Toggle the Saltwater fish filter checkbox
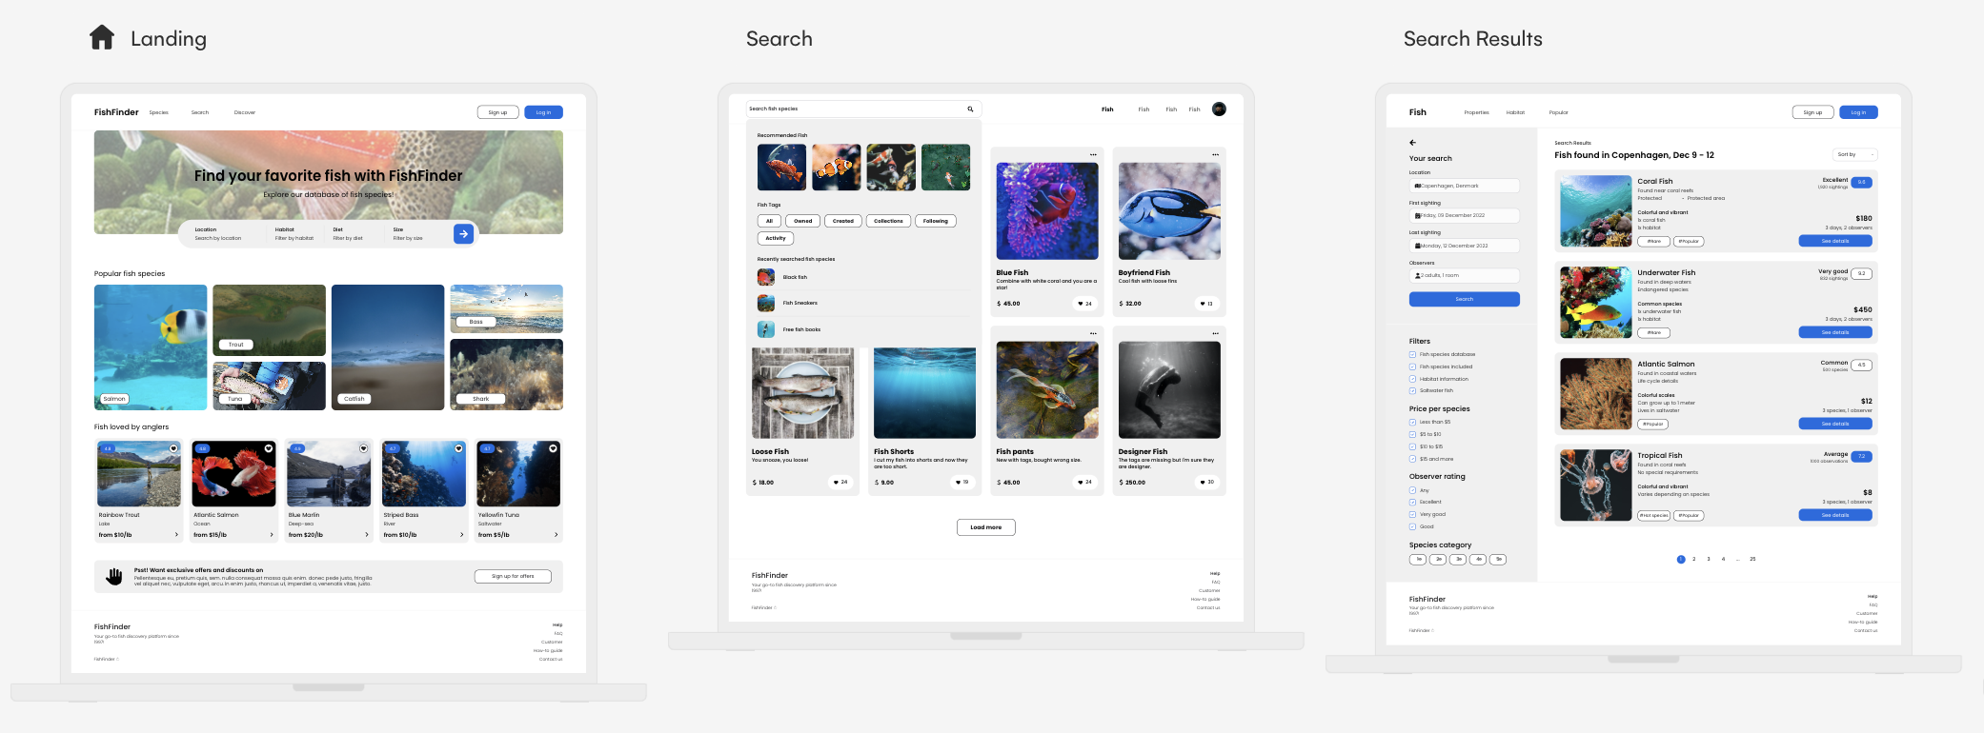The image size is (1984, 733). click(1412, 390)
